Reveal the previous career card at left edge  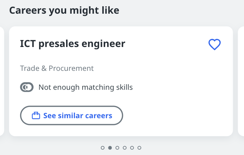(x=2, y=81)
